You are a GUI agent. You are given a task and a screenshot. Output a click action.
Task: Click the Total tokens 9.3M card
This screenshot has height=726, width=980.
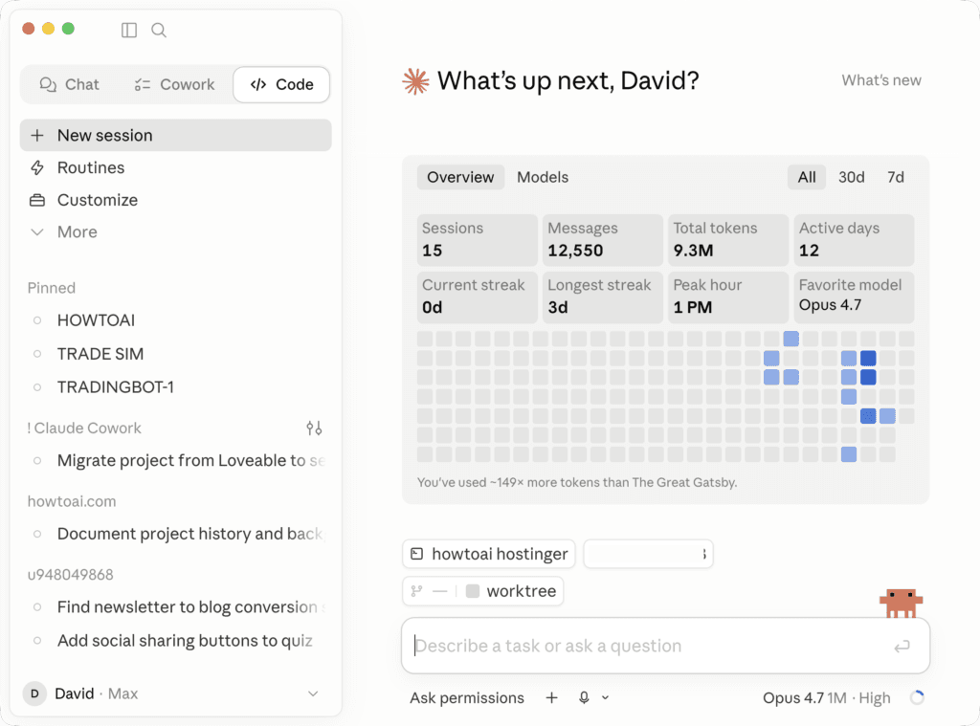(728, 240)
